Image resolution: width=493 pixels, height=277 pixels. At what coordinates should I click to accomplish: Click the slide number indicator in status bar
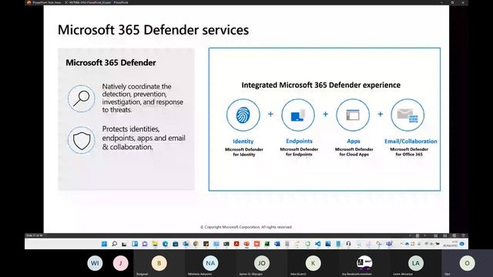pyautogui.click(x=34, y=235)
